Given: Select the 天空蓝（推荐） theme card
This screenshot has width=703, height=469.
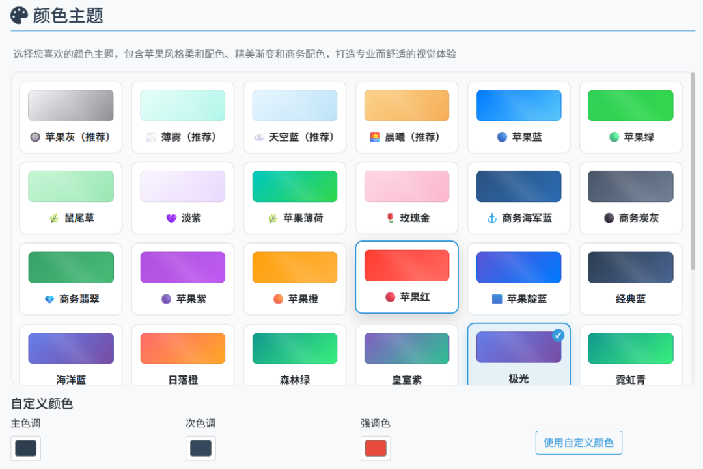Looking at the screenshot, I should 295,117.
